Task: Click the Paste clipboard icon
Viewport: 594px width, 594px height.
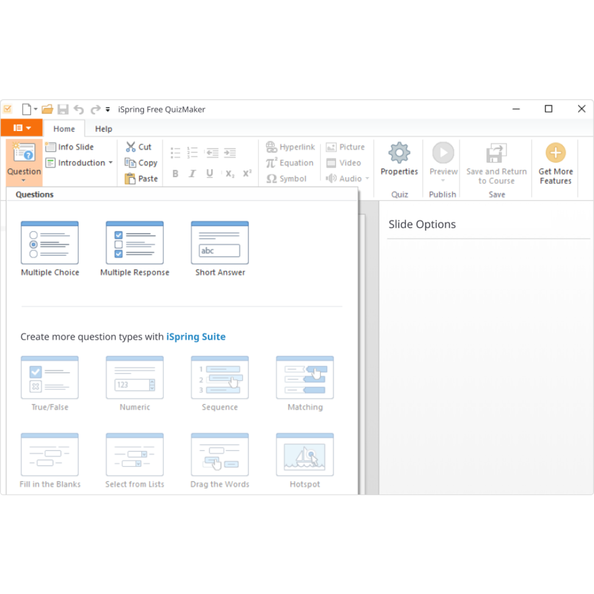Action: tap(130, 179)
